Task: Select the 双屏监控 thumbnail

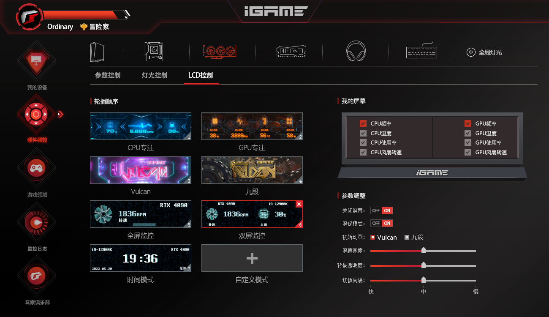Action: [x=252, y=214]
